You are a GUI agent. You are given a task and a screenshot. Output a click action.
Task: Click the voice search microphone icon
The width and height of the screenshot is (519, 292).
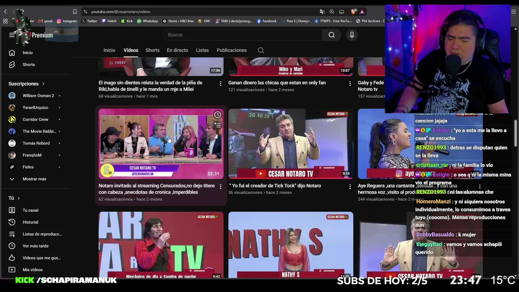coord(352,35)
